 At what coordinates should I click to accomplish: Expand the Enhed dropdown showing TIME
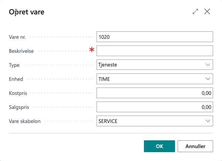(x=155, y=79)
